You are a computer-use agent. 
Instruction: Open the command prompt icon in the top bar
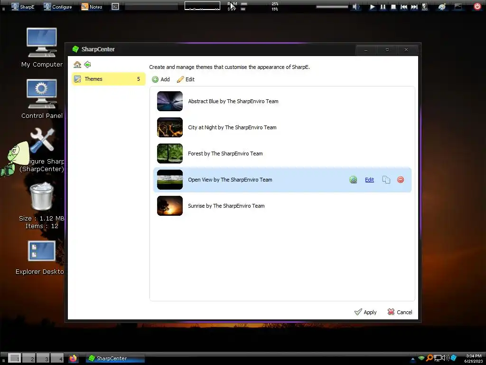115,7
